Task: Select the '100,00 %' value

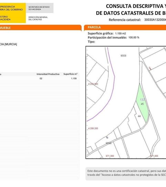Action: click(x=134, y=38)
